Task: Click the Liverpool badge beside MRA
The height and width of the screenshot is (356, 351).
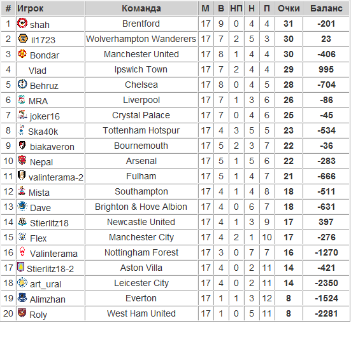Action: tap(22, 99)
